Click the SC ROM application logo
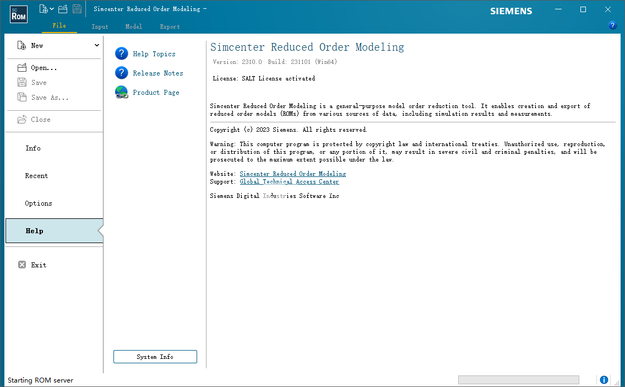This screenshot has width=625, height=387. [18, 14]
